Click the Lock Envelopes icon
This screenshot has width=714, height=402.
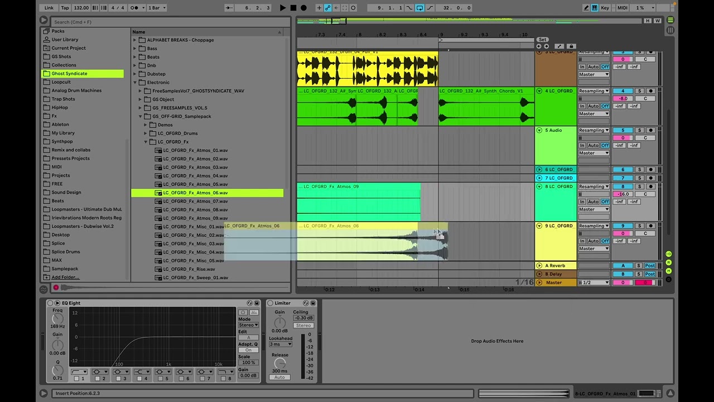(x=571, y=46)
